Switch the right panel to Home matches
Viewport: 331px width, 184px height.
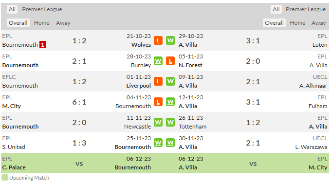pyautogui.click(x=297, y=23)
